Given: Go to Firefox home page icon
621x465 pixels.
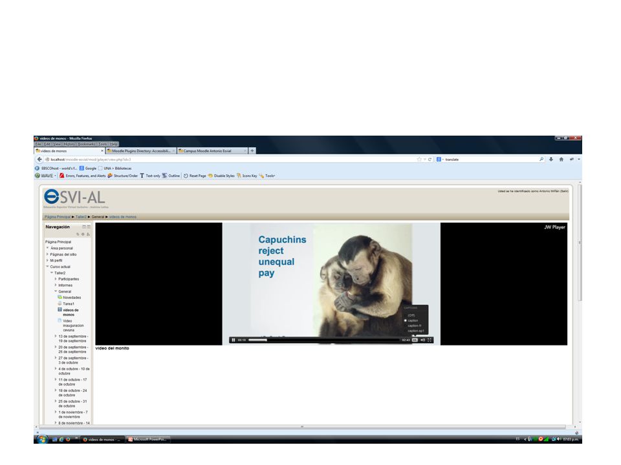Looking at the screenshot, I should point(561,160).
